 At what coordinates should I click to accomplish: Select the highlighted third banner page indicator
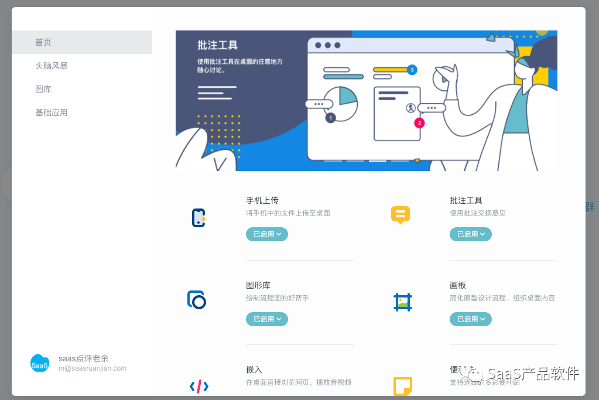click(x=378, y=161)
